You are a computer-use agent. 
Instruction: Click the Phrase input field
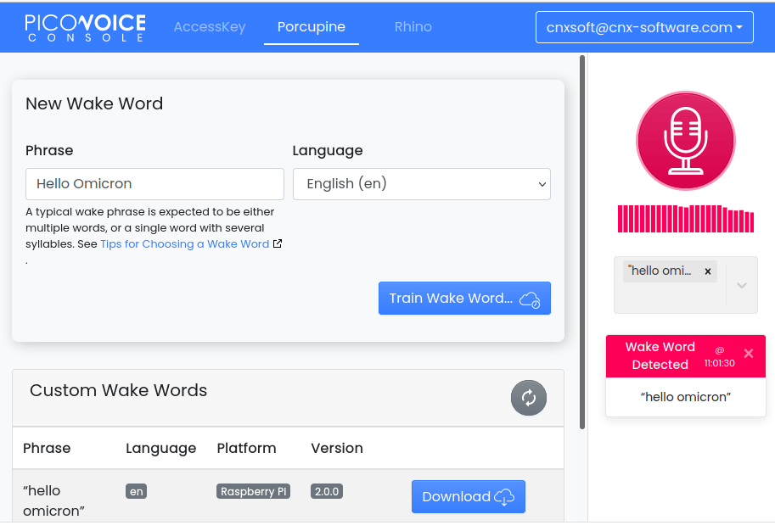(x=154, y=184)
